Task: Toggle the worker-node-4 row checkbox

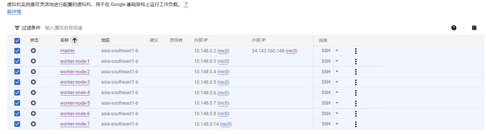Action: (17, 93)
